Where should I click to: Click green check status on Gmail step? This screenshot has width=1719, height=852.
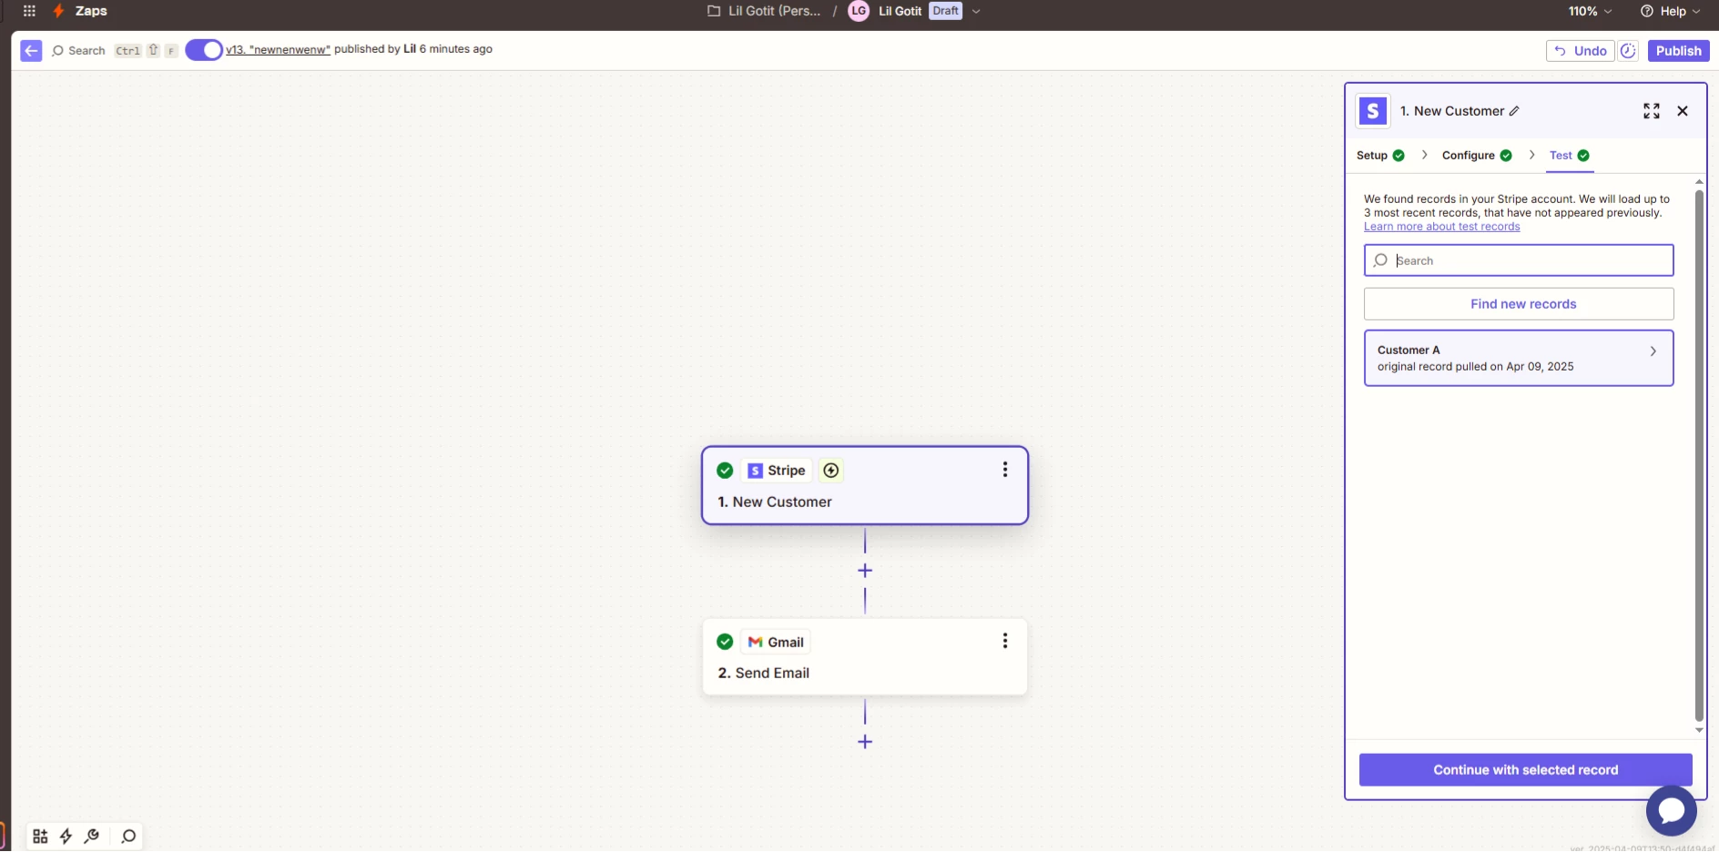tap(725, 642)
